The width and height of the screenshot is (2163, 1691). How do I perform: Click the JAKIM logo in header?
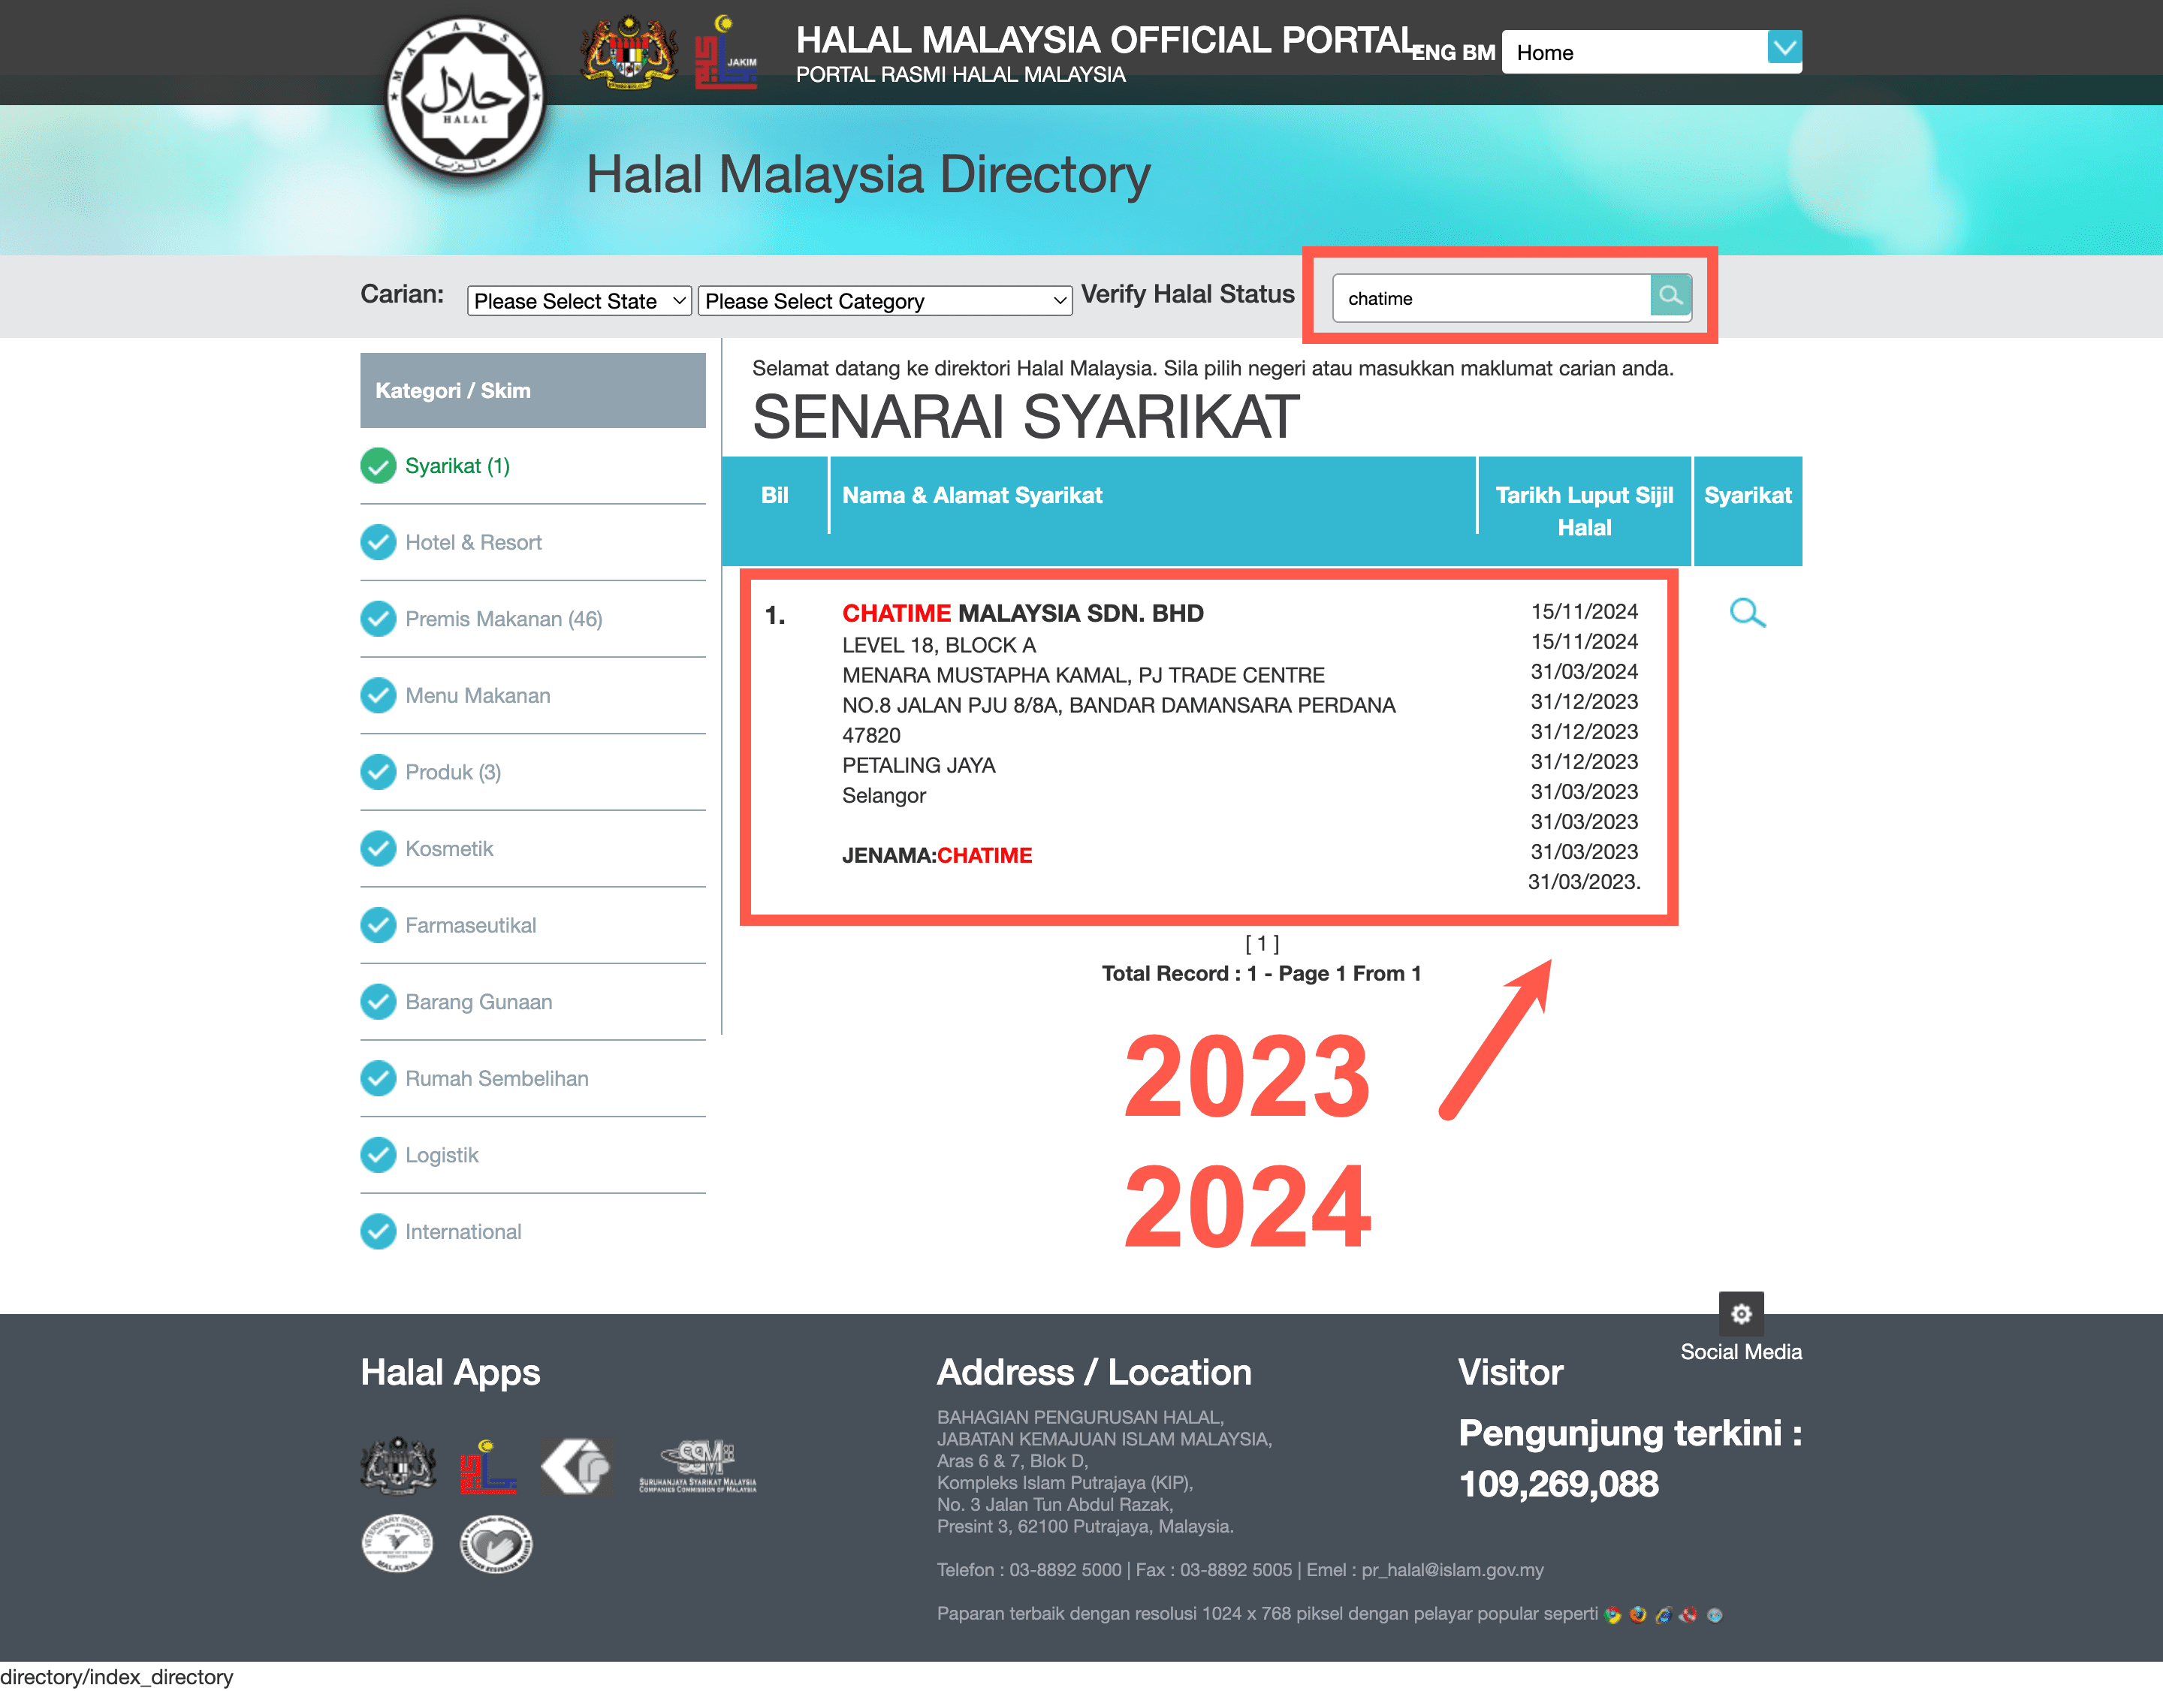click(725, 53)
